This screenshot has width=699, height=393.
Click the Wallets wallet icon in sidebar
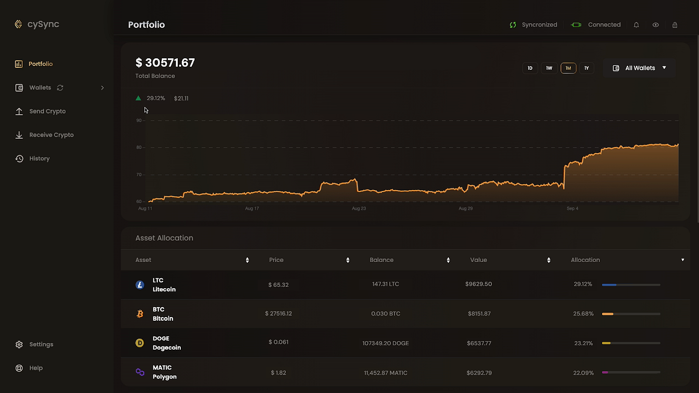[19, 88]
